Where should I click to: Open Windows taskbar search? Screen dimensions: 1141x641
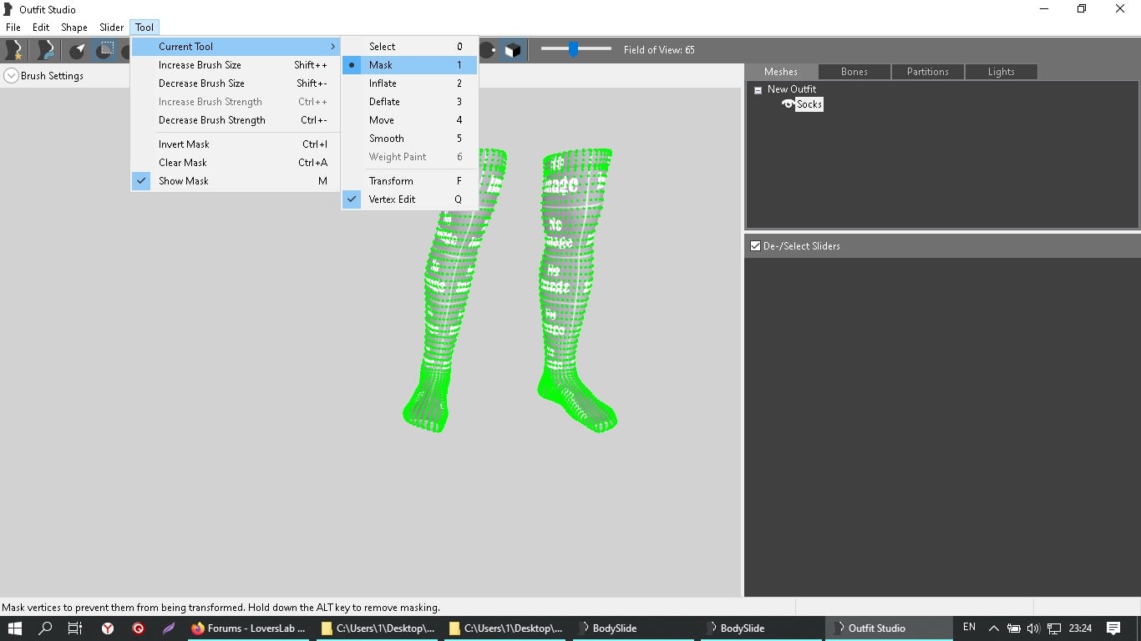pyautogui.click(x=46, y=628)
